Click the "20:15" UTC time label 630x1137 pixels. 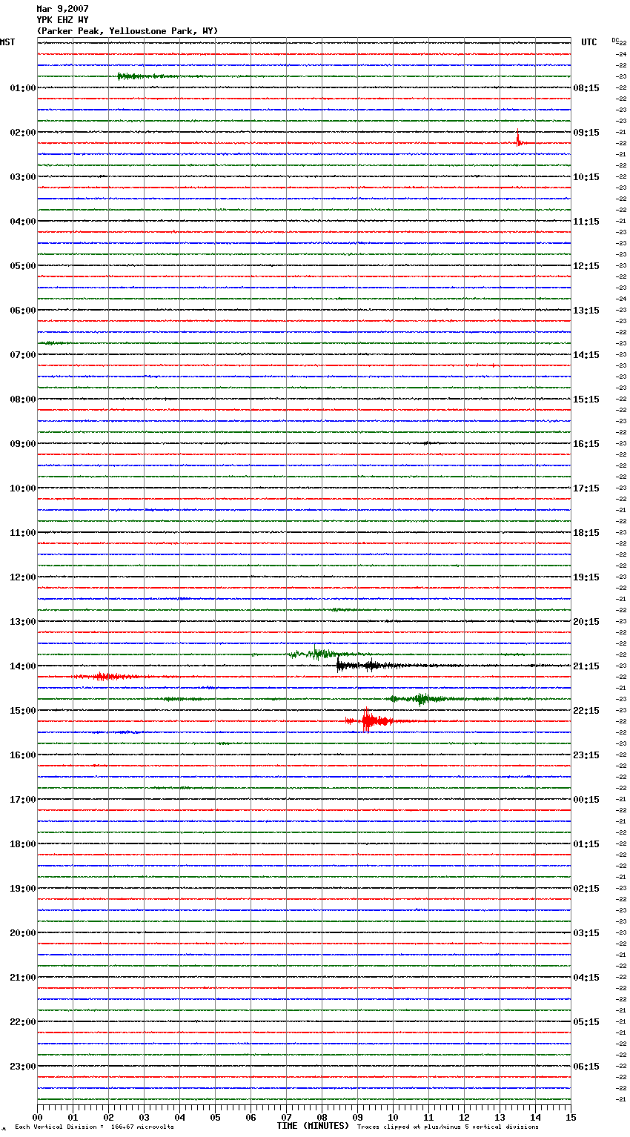coord(586,622)
